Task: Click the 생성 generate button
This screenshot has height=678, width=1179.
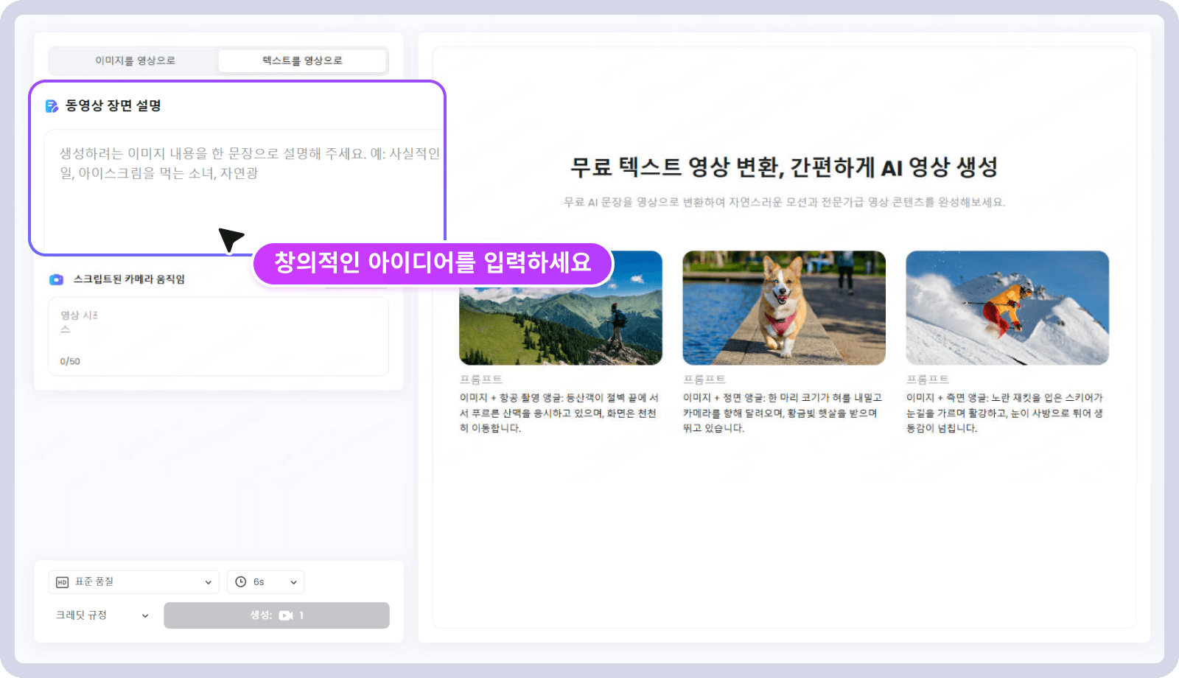Action: click(x=276, y=615)
